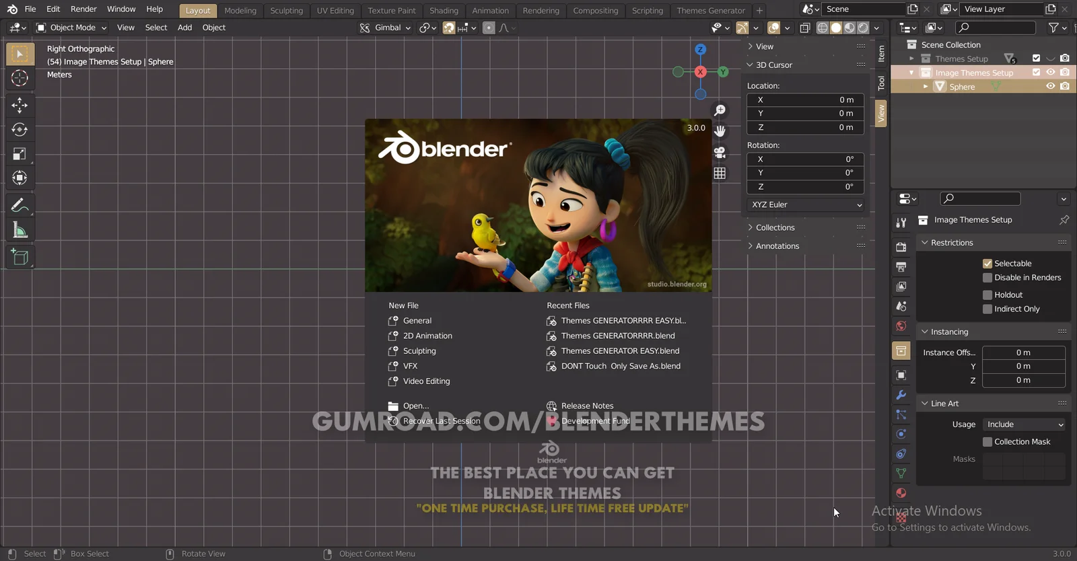Open the Line Art Usage Include dropdown
This screenshot has width=1077, height=561.
(1024, 424)
